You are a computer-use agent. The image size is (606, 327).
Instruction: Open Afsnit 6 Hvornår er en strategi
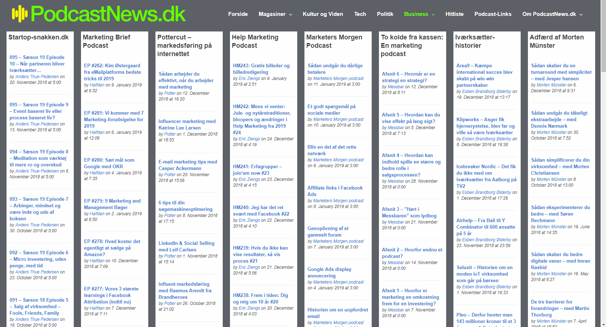[409, 77]
